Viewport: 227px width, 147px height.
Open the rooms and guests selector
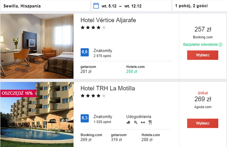(x=199, y=6)
